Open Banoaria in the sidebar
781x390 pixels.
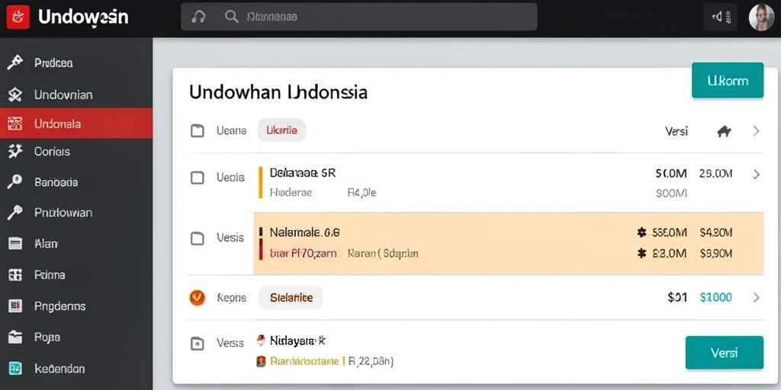76,182
